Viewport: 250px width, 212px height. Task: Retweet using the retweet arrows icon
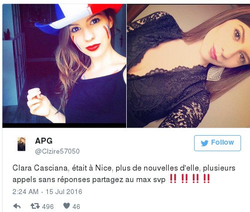click(x=35, y=206)
